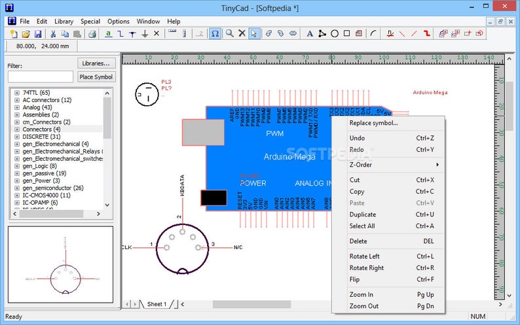Open the Options menu
Image resolution: width=520 pixels, height=325 pixels.
[119, 21]
